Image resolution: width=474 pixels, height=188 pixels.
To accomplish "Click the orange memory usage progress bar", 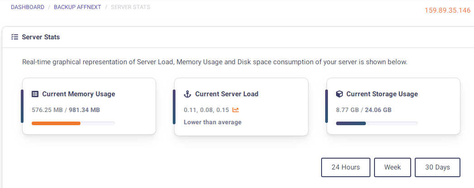I will point(56,123).
